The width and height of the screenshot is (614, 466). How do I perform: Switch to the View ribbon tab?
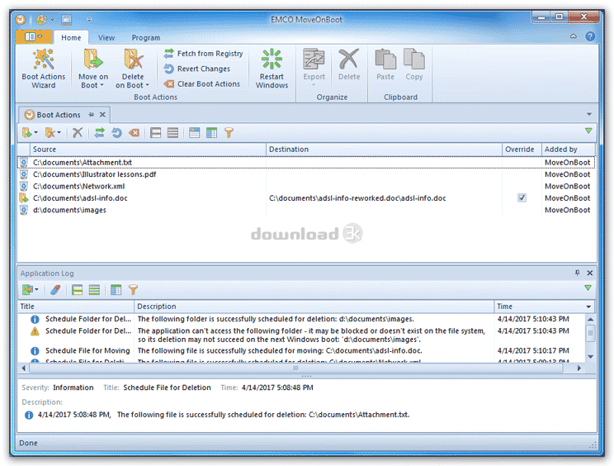(106, 38)
